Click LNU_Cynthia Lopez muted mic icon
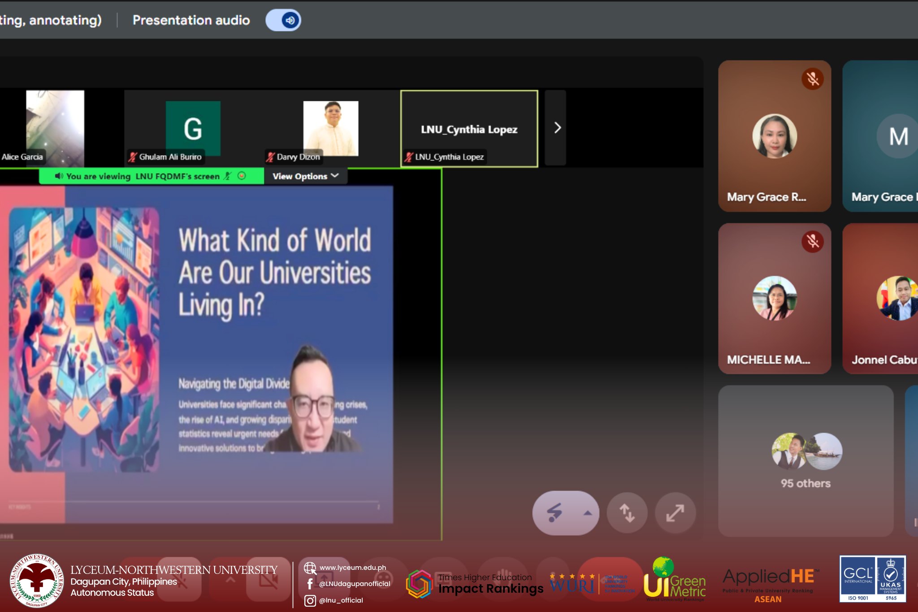This screenshot has width=918, height=612. pos(408,157)
